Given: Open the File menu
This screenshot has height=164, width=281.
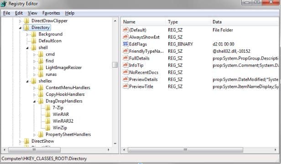Looking at the screenshot, I should 7,13.
